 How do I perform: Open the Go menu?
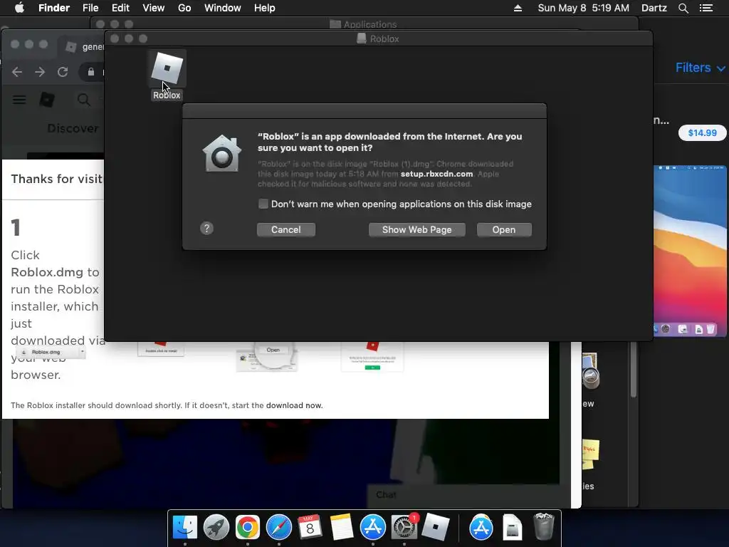tap(184, 8)
